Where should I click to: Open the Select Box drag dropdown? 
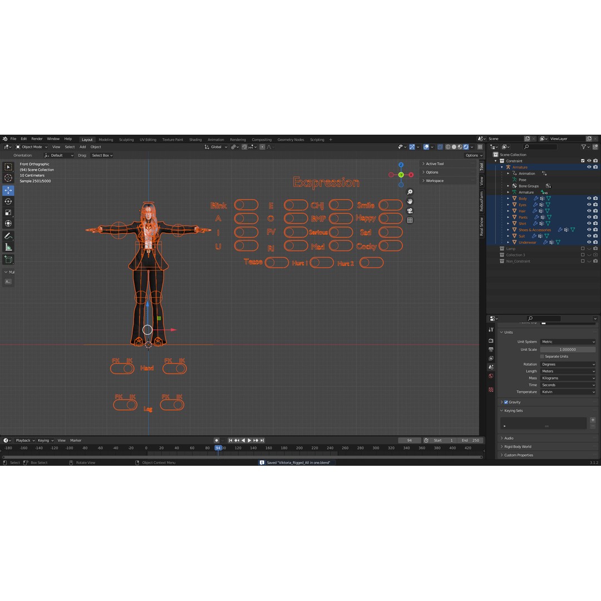coord(102,156)
